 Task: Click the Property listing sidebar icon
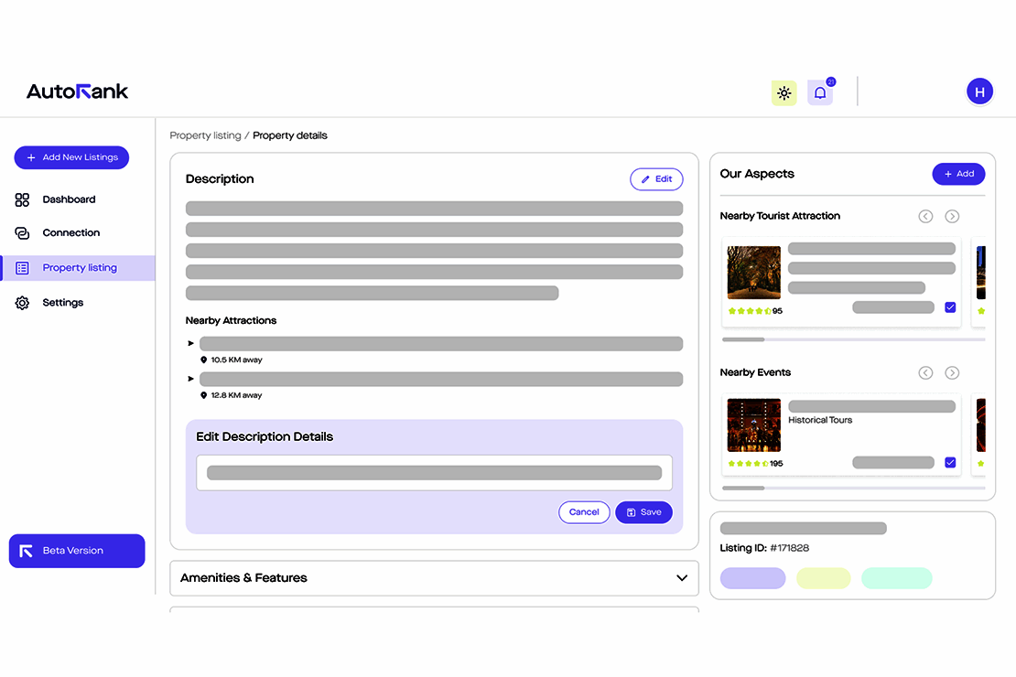click(22, 267)
